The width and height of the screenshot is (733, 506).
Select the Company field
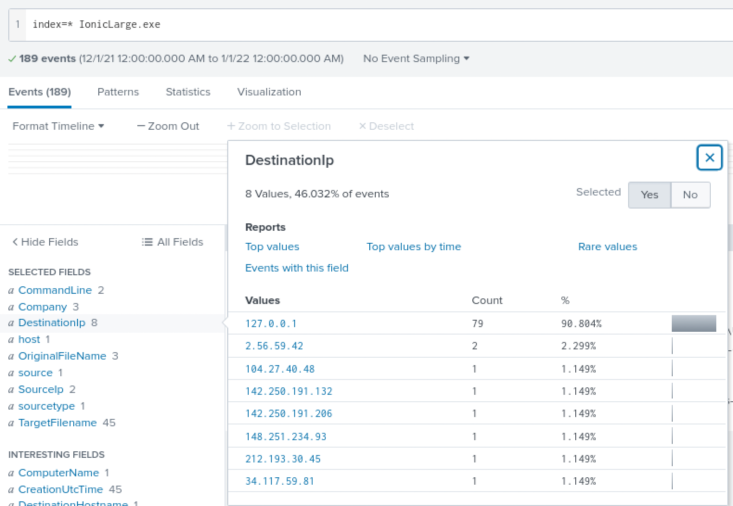42,307
